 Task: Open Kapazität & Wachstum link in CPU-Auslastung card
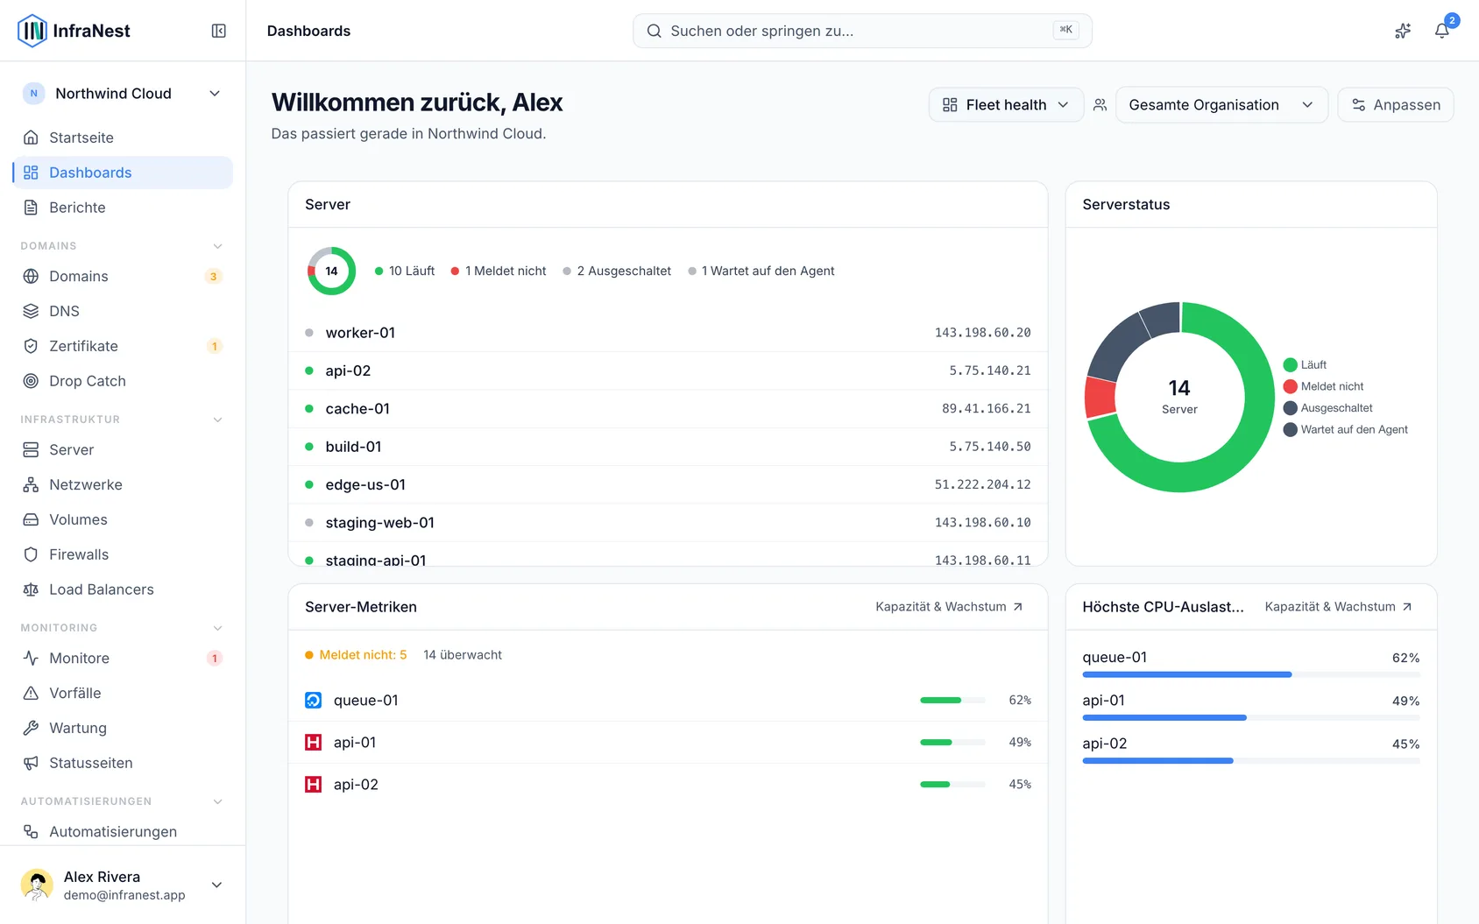click(1338, 607)
